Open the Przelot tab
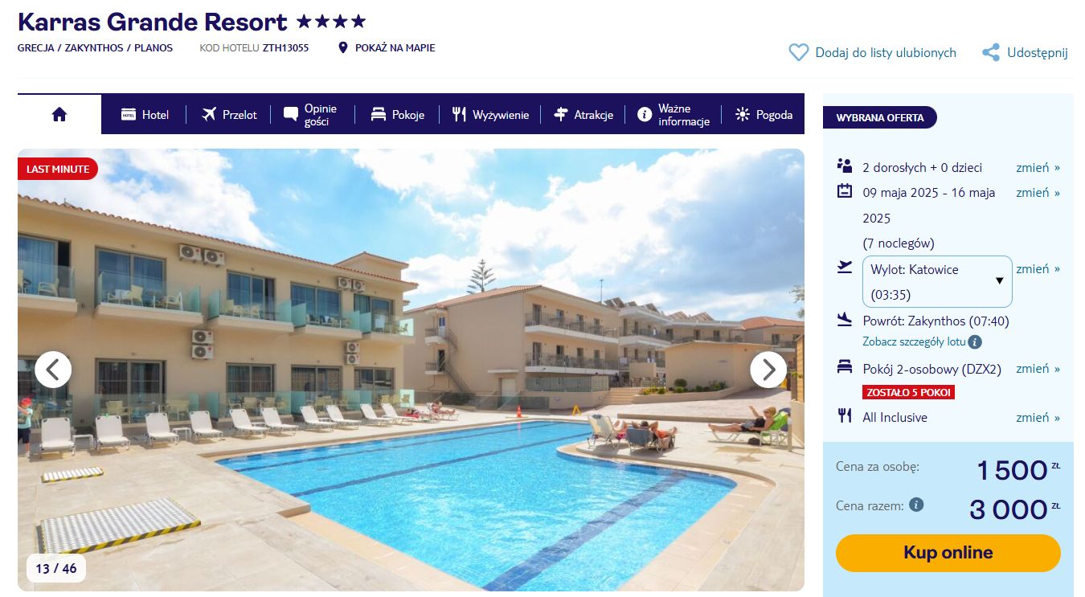 tap(229, 115)
